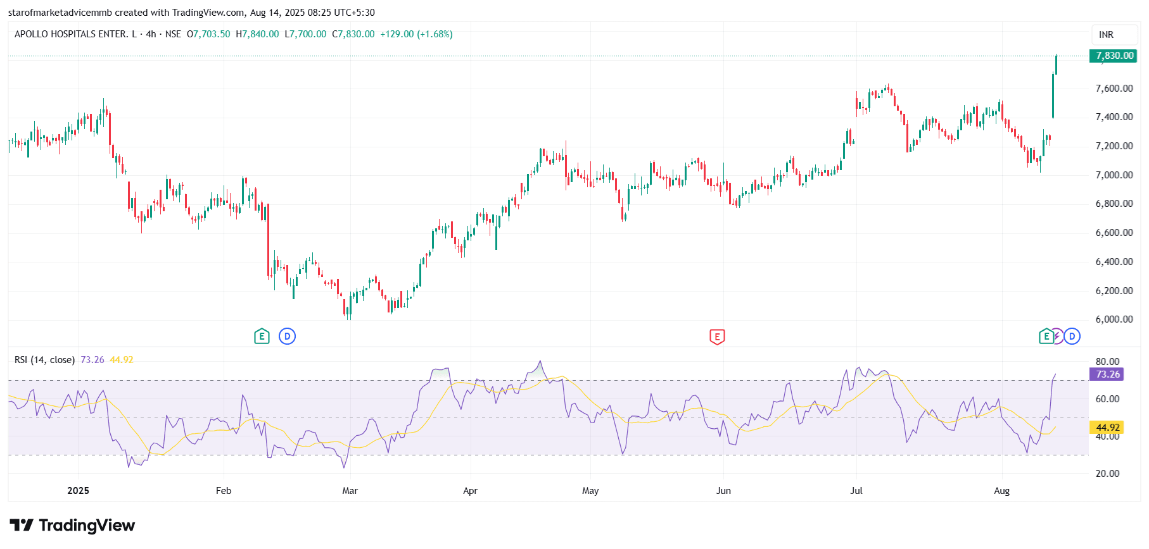Click the Mar label on time axis

pos(350,491)
